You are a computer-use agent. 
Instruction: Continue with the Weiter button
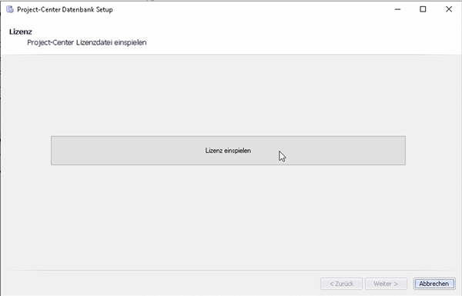click(x=386, y=284)
